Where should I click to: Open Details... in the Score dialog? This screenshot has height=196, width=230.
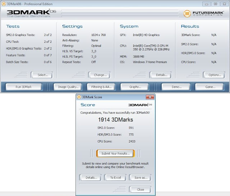(90, 178)
